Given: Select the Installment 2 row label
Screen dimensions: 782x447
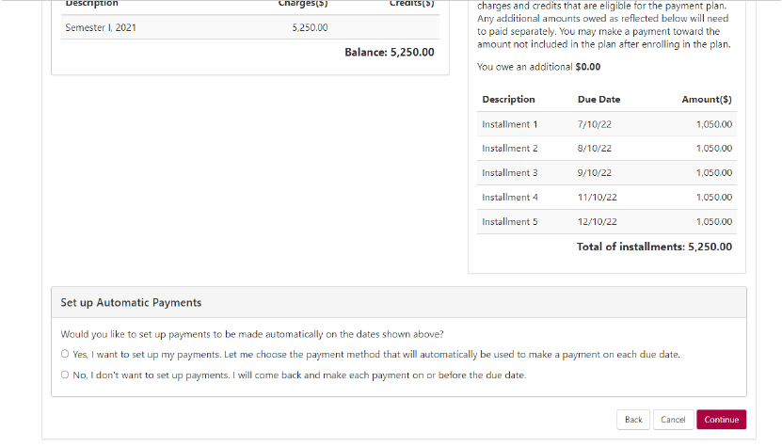Looking at the screenshot, I should [509, 149].
